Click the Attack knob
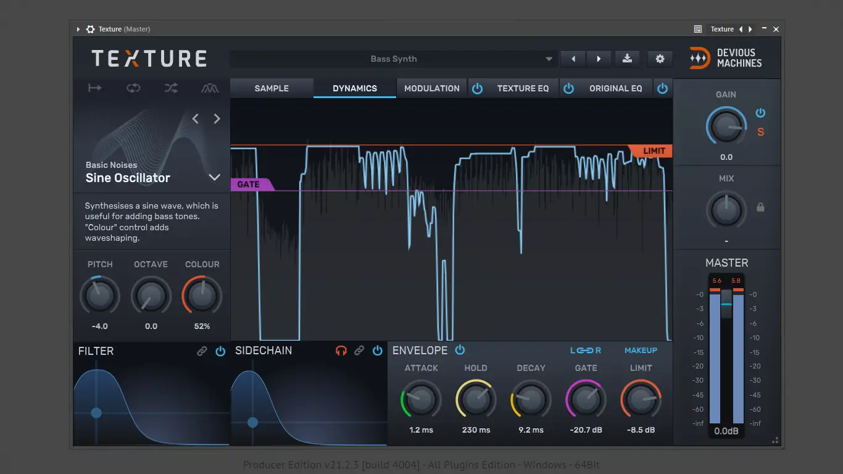843x474 pixels. click(421, 399)
